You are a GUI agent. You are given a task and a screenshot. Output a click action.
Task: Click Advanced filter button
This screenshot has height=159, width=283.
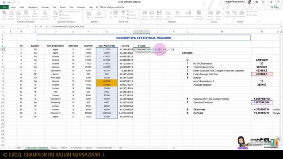(132, 19)
